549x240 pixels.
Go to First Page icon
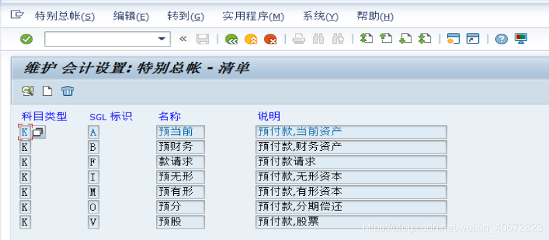[x=366, y=38]
